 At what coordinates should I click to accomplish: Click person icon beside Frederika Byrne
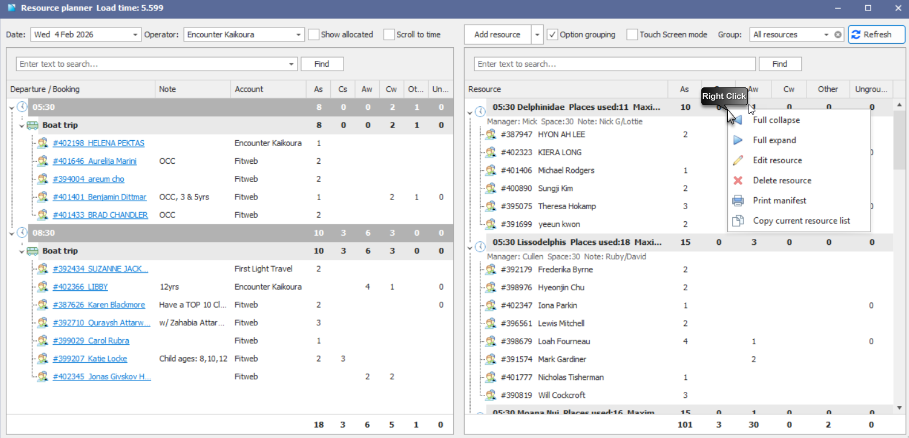(x=491, y=269)
